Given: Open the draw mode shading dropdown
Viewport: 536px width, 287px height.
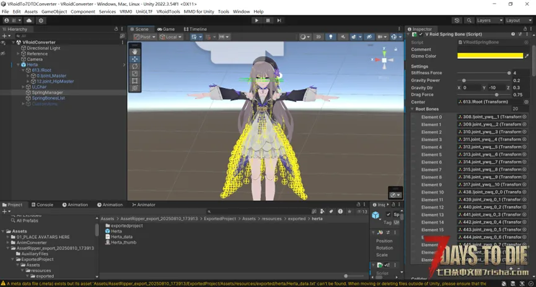Looking at the screenshot, I should (305, 37).
